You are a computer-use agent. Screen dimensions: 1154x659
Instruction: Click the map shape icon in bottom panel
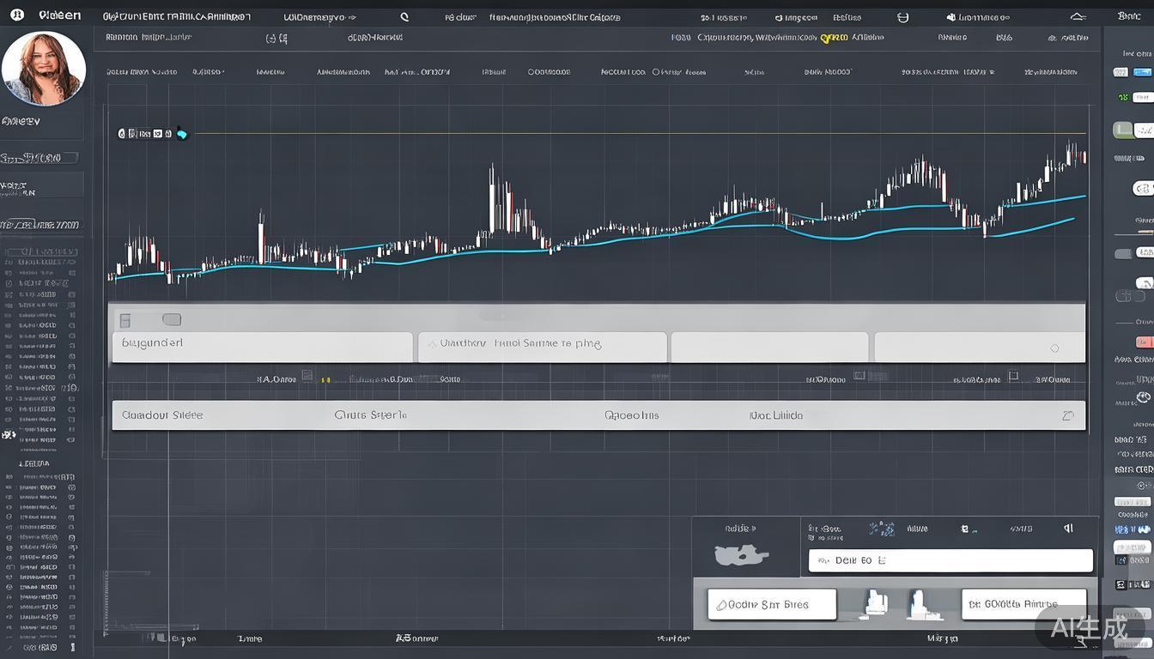[x=740, y=555]
